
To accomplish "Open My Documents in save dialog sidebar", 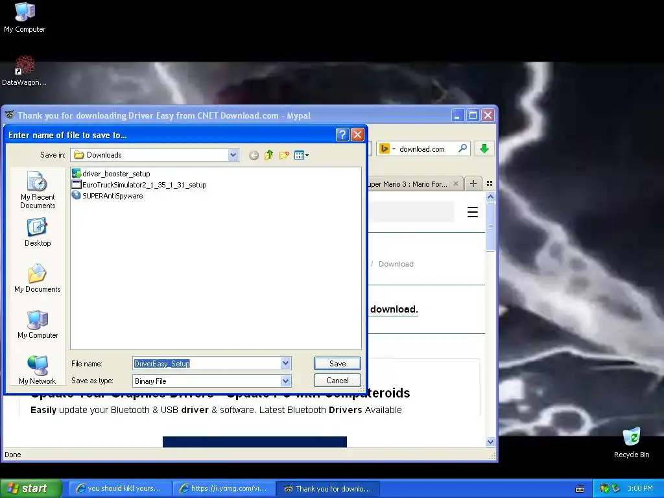I will (37, 278).
